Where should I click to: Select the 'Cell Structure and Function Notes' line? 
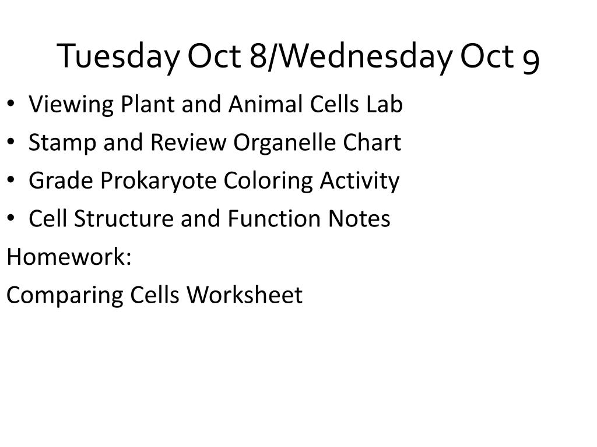(209, 219)
